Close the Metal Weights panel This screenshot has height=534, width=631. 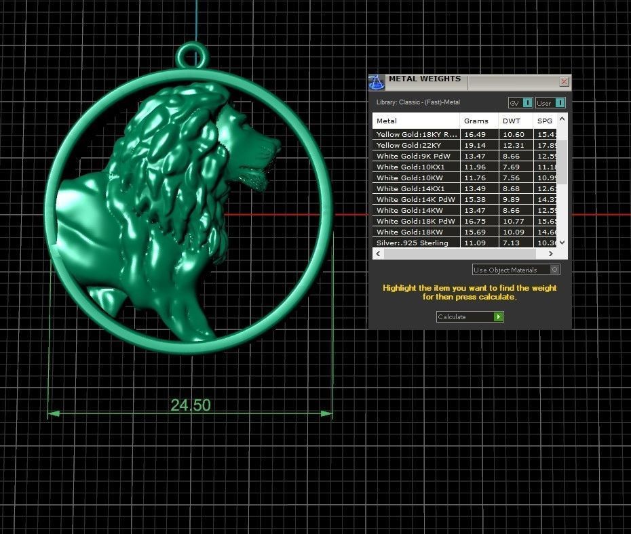pyautogui.click(x=565, y=81)
